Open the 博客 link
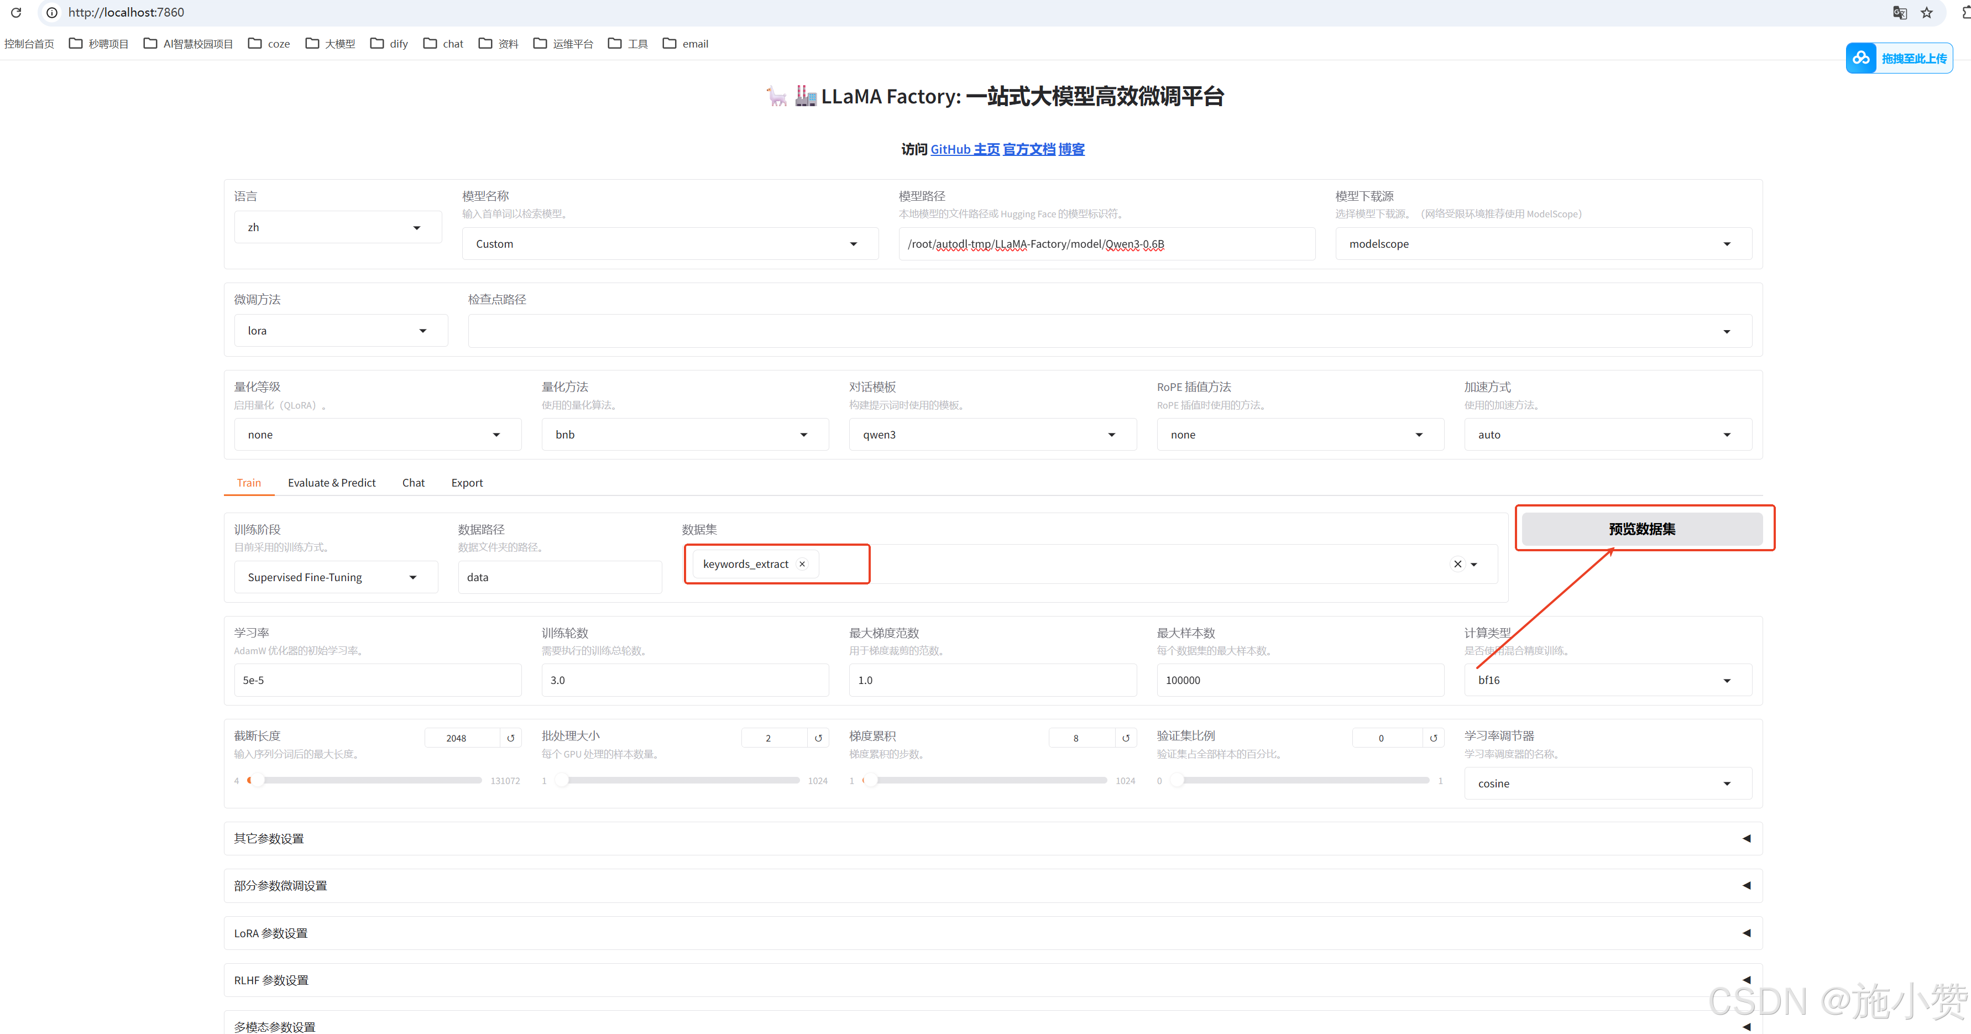The width and height of the screenshot is (1971, 1034). pos(1071,149)
